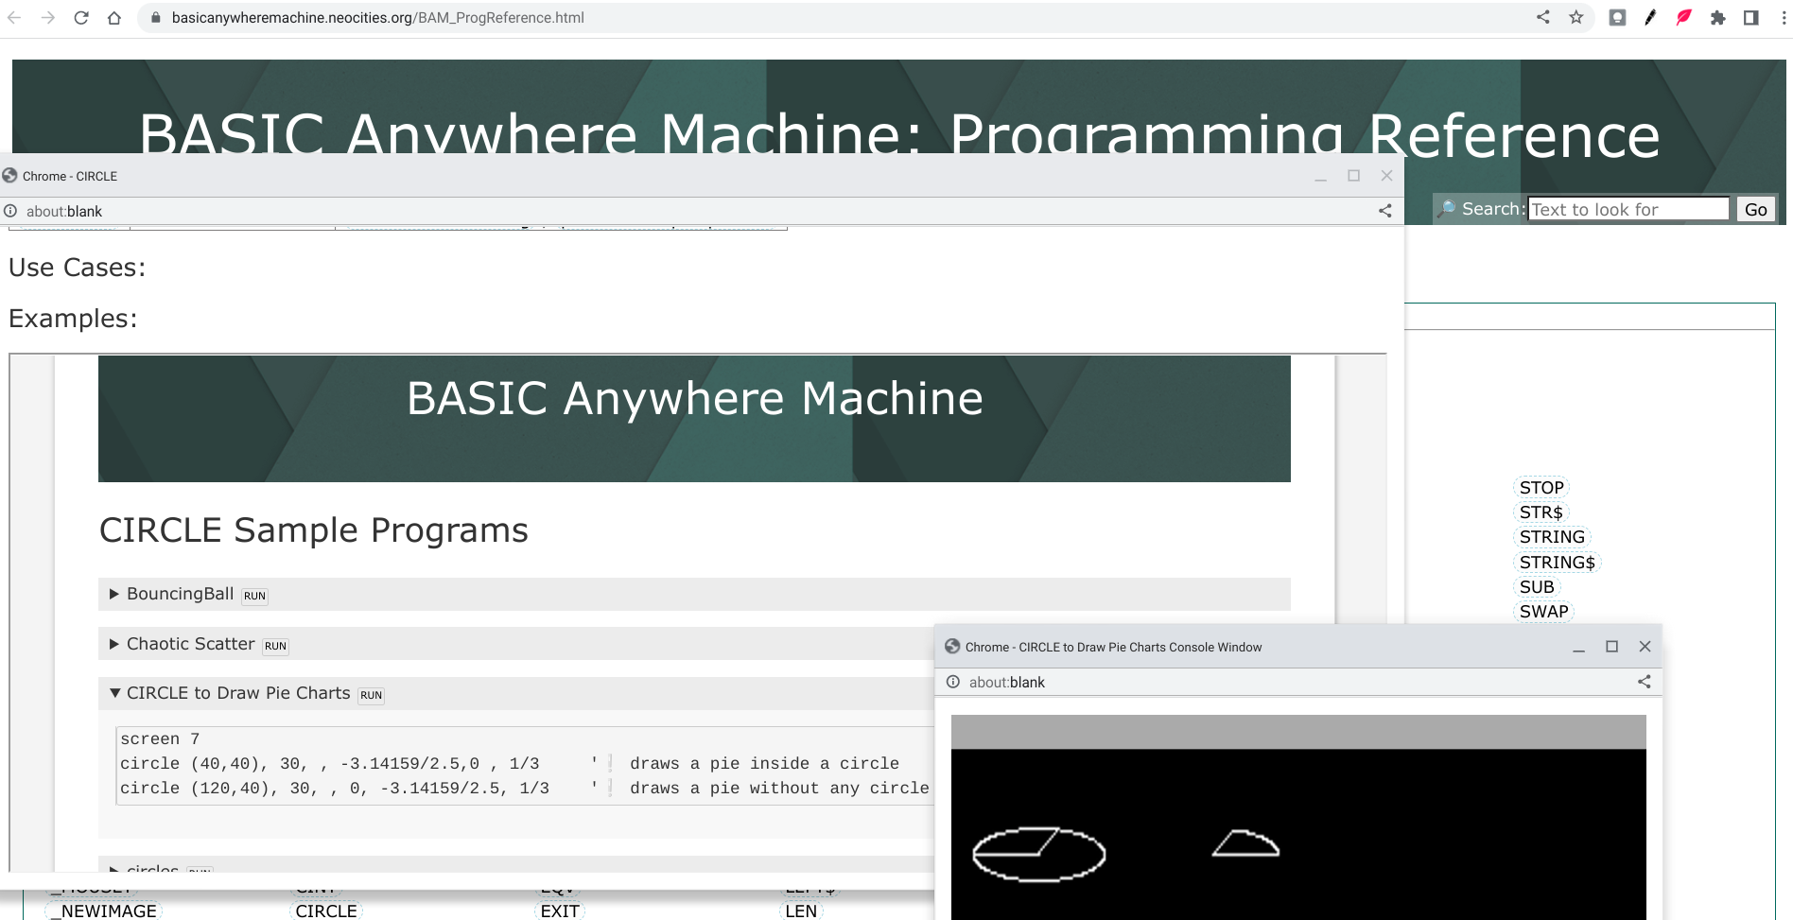Click the BASIC Anywhere Machine banner in CIRCLE window
This screenshot has width=1793, height=920.
694,419
